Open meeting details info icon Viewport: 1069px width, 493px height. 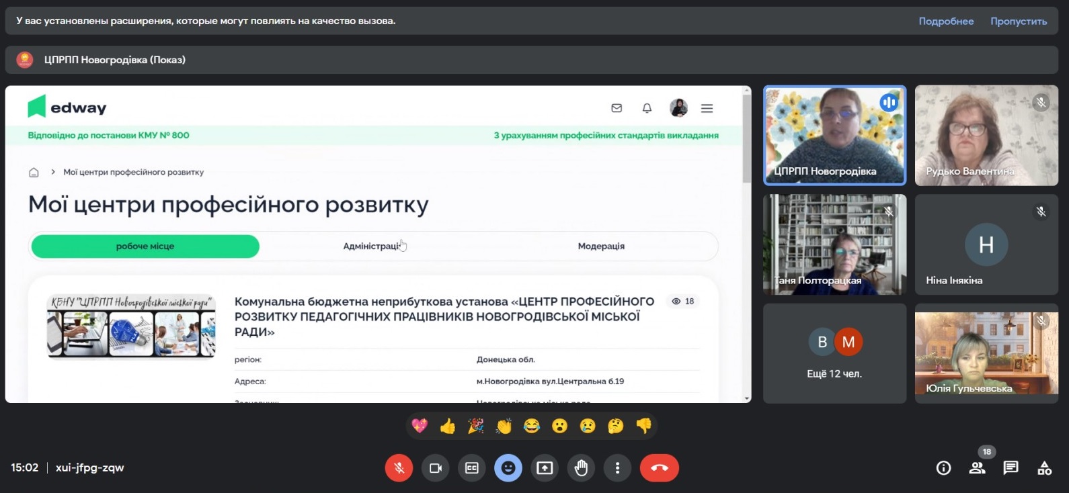pyautogui.click(x=943, y=468)
